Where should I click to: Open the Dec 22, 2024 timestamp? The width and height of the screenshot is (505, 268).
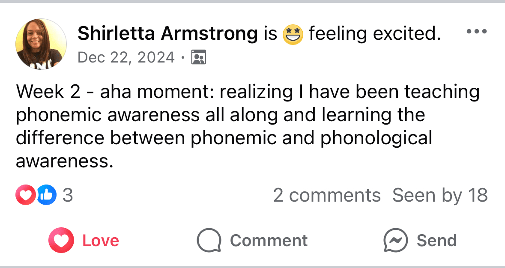point(126,58)
